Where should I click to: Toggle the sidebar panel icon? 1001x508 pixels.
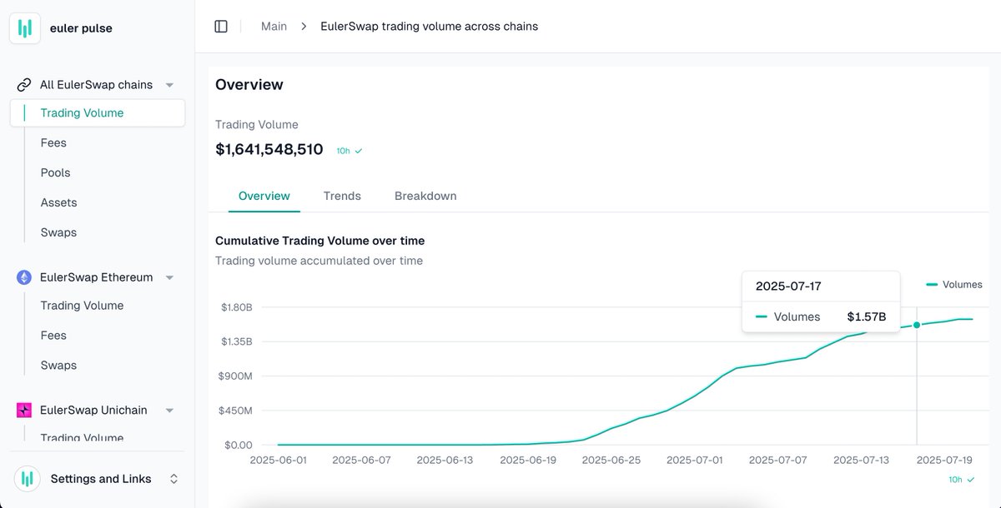click(x=221, y=27)
